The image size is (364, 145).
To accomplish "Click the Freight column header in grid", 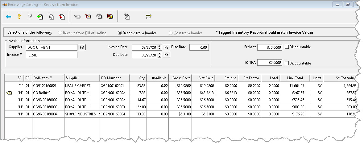I will click(x=226, y=78).
